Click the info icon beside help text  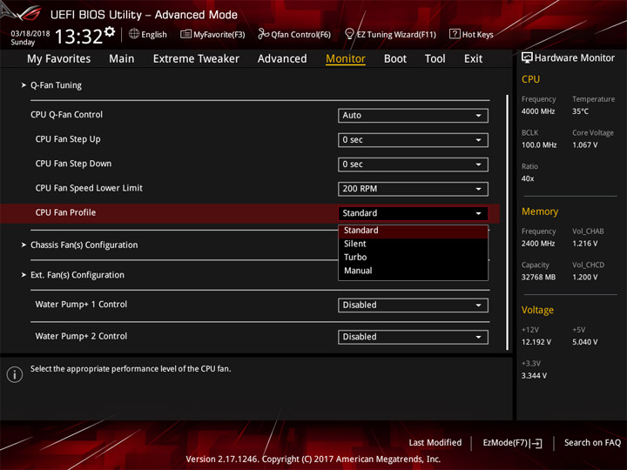[x=15, y=374]
